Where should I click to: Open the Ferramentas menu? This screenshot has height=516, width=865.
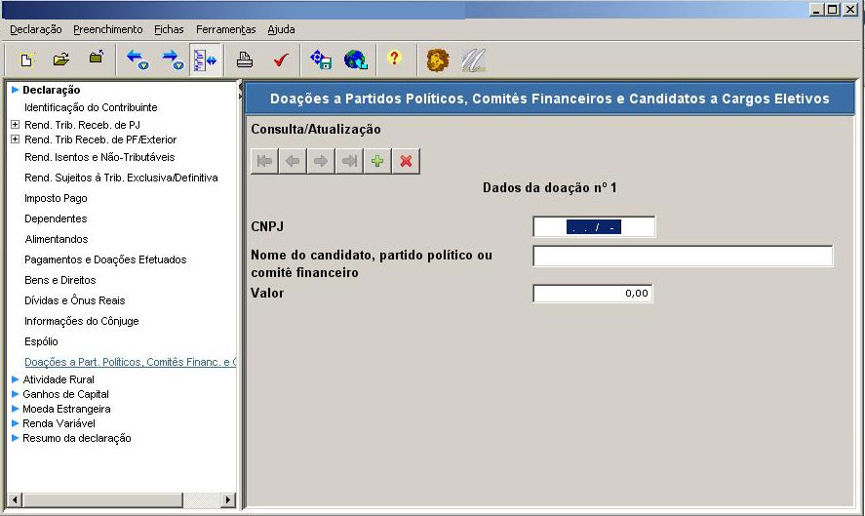coord(225,29)
